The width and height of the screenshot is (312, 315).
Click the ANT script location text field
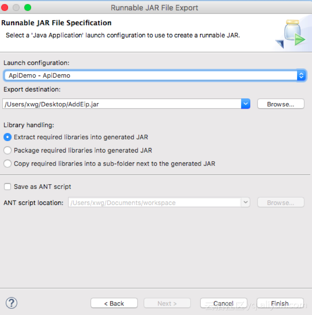[x=155, y=202]
